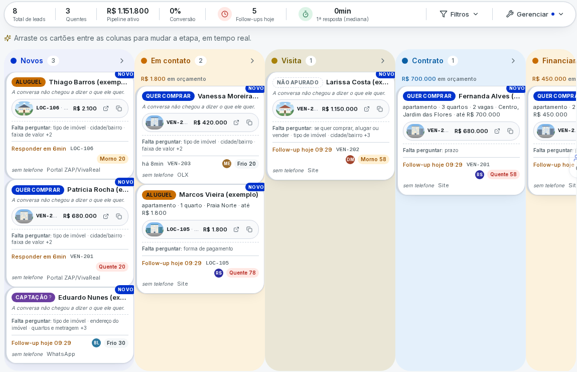Viewport: 577px width, 372px height.
Task: Click Follow-up hoje 09:29 on Eduardo Nunes card
Action: 41,343
